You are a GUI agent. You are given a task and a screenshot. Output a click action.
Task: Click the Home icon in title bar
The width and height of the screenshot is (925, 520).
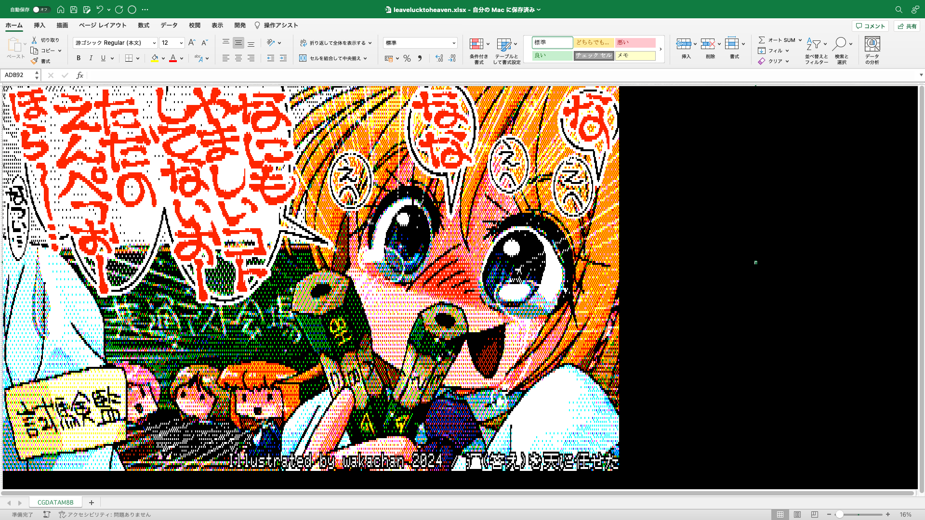pos(61,9)
